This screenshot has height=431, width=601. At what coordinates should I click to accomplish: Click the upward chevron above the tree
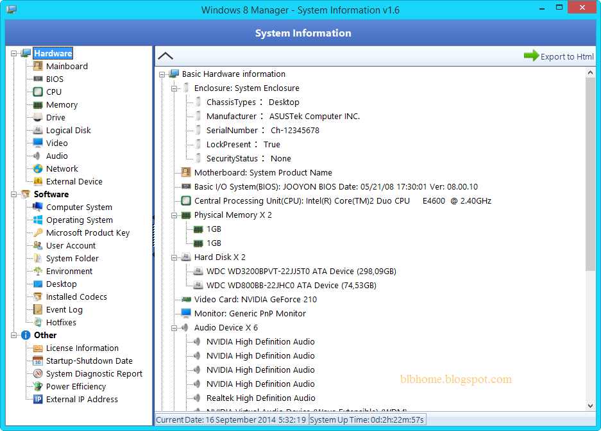165,56
